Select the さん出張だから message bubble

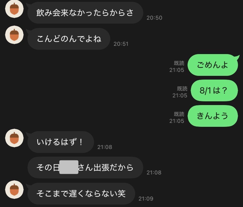point(85,168)
